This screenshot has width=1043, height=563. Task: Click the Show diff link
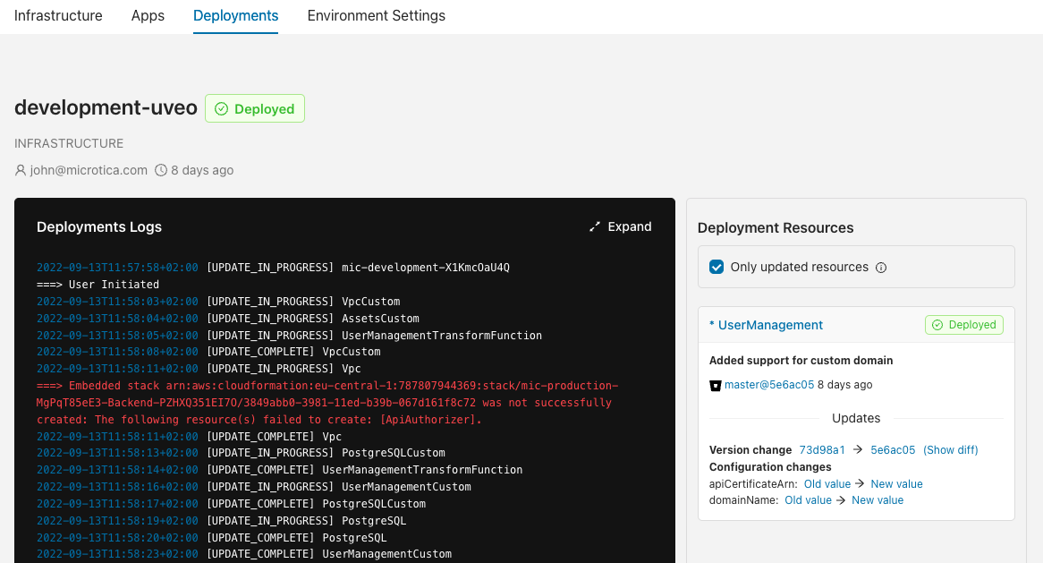pyautogui.click(x=951, y=450)
